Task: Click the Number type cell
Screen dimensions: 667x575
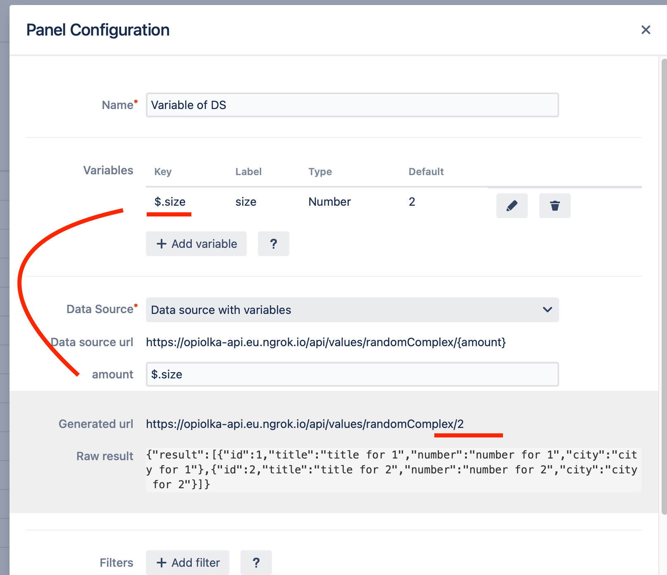Action: (329, 202)
